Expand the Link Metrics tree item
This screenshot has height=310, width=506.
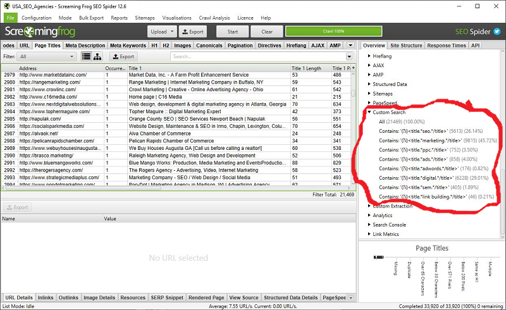(x=369, y=234)
